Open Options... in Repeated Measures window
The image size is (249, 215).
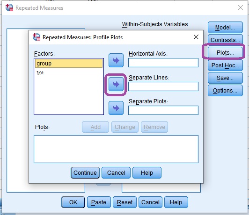pyautogui.click(x=225, y=91)
